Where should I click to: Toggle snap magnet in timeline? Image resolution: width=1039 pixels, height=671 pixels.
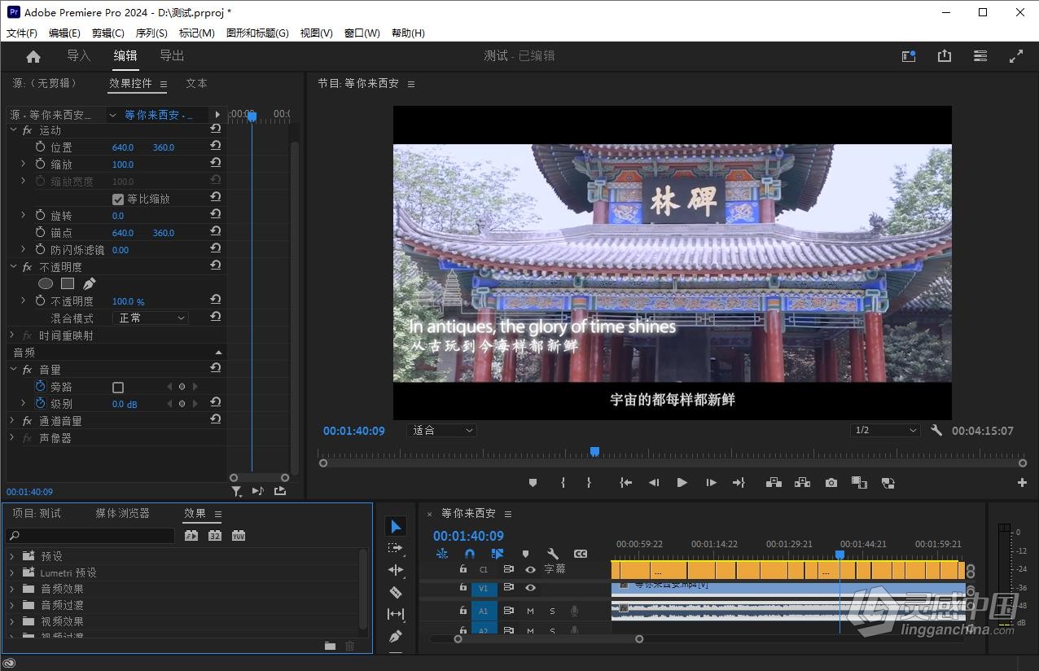click(x=470, y=554)
